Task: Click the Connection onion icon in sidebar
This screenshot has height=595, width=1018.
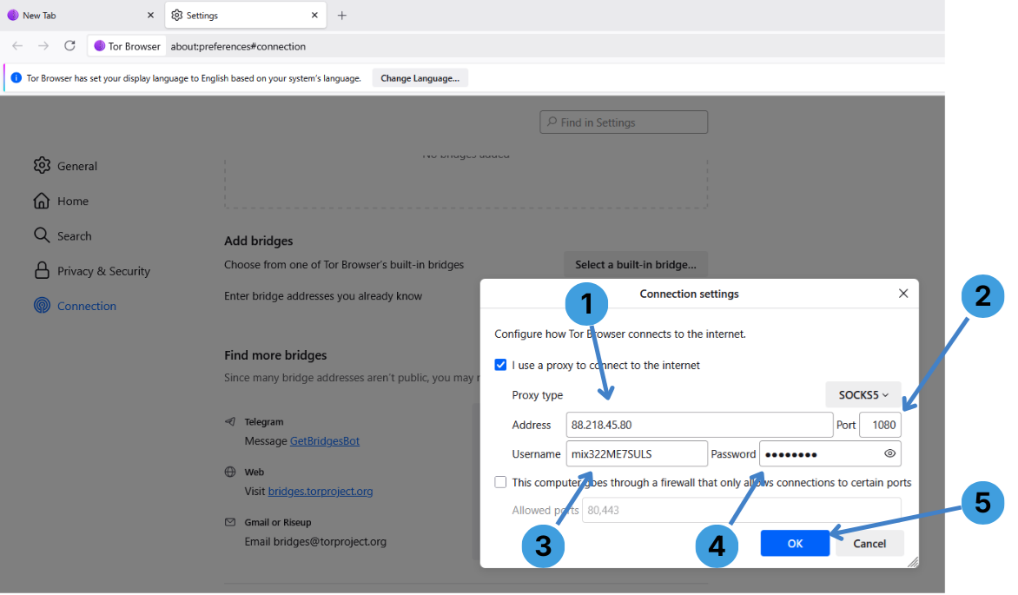Action: click(42, 305)
